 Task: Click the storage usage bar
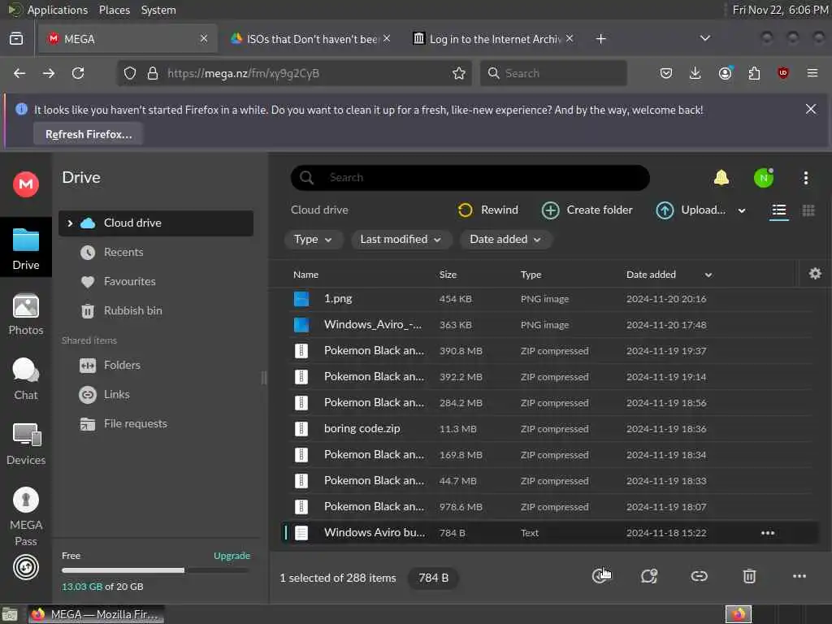(x=155, y=570)
